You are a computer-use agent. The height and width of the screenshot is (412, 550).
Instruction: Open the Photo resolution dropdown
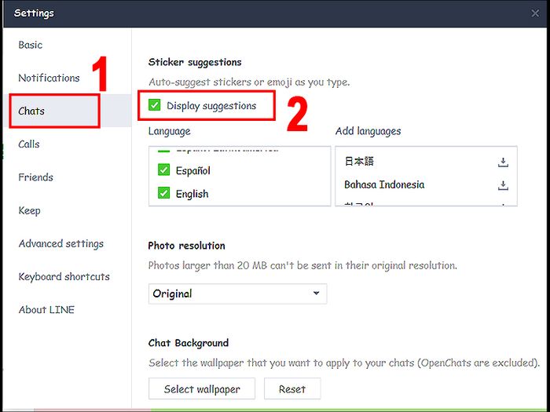click(x=237, y=294)
